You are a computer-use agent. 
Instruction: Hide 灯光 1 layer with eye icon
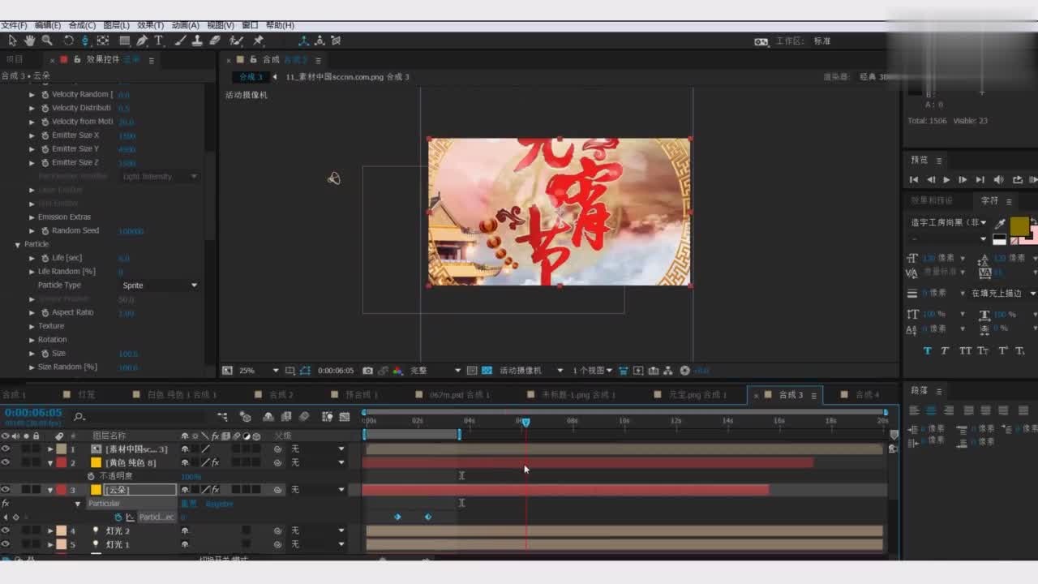6,544
